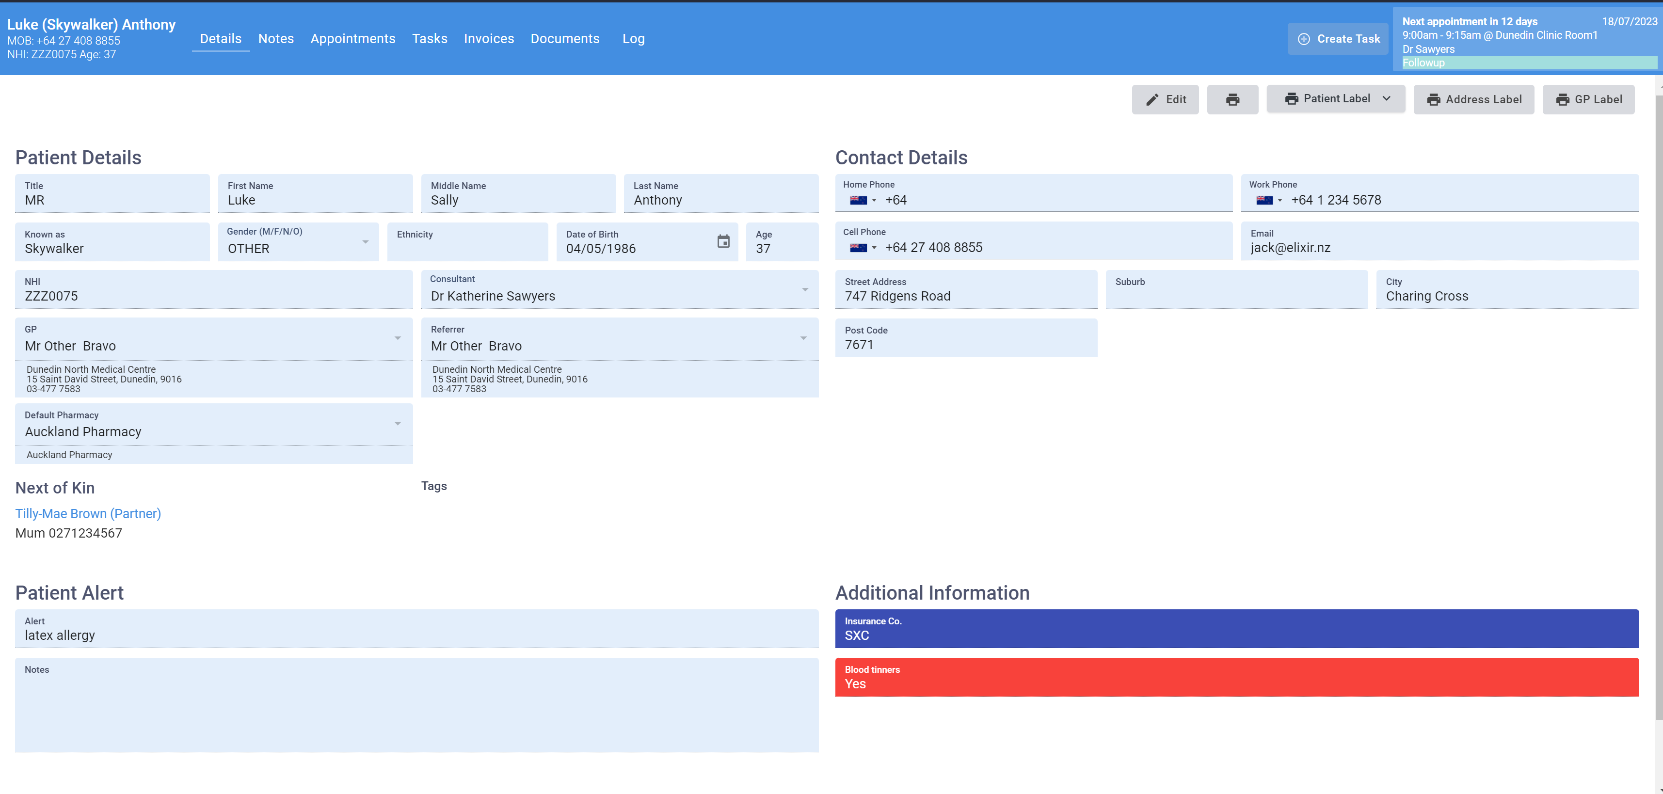Click the printer icon on Patient Label
This screenshot has height=794, width=1663.
(1293, 99)
